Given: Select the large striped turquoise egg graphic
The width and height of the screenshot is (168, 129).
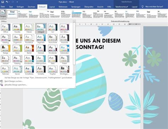Looking at the screenshot, I should 84,84.
